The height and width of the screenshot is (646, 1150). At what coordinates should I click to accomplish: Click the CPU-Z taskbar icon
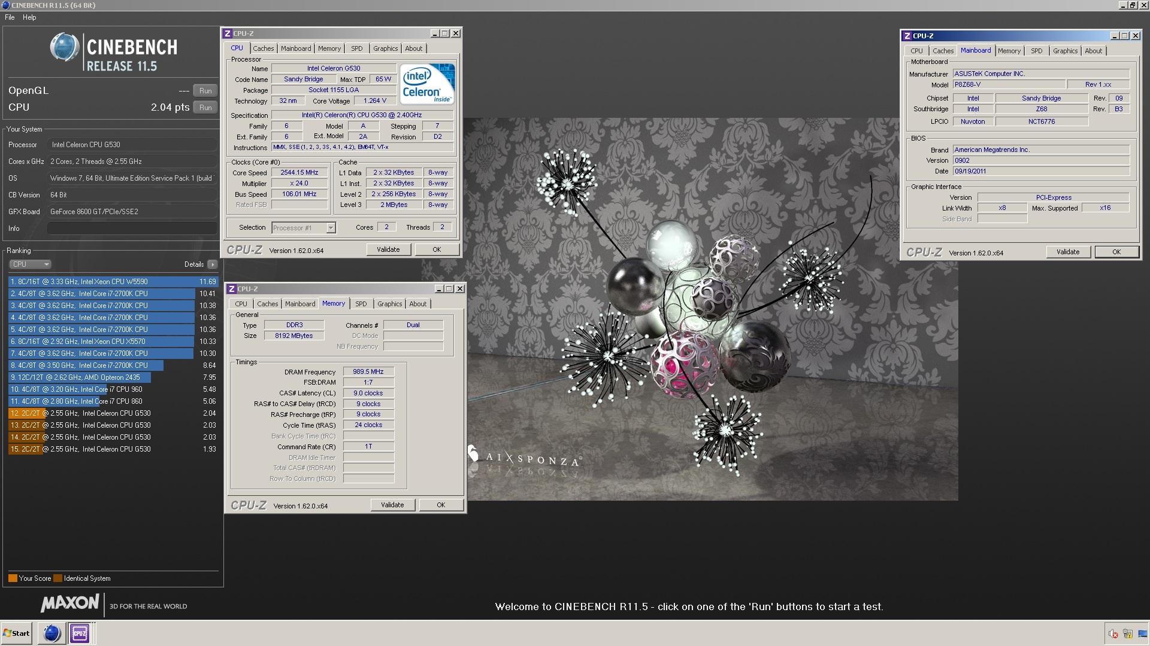(x=80, y=633)
